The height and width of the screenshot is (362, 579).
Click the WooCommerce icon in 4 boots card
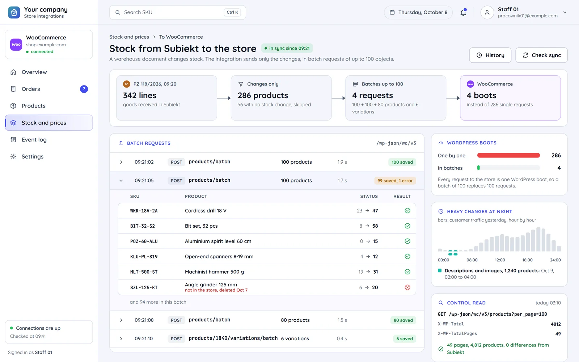[x=470, y=84]
